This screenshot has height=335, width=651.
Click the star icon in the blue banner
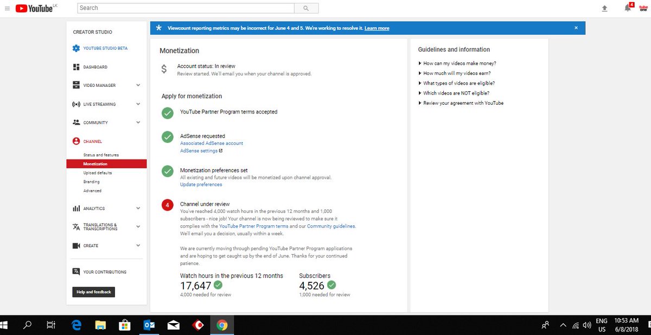click(x=158, y=28)
